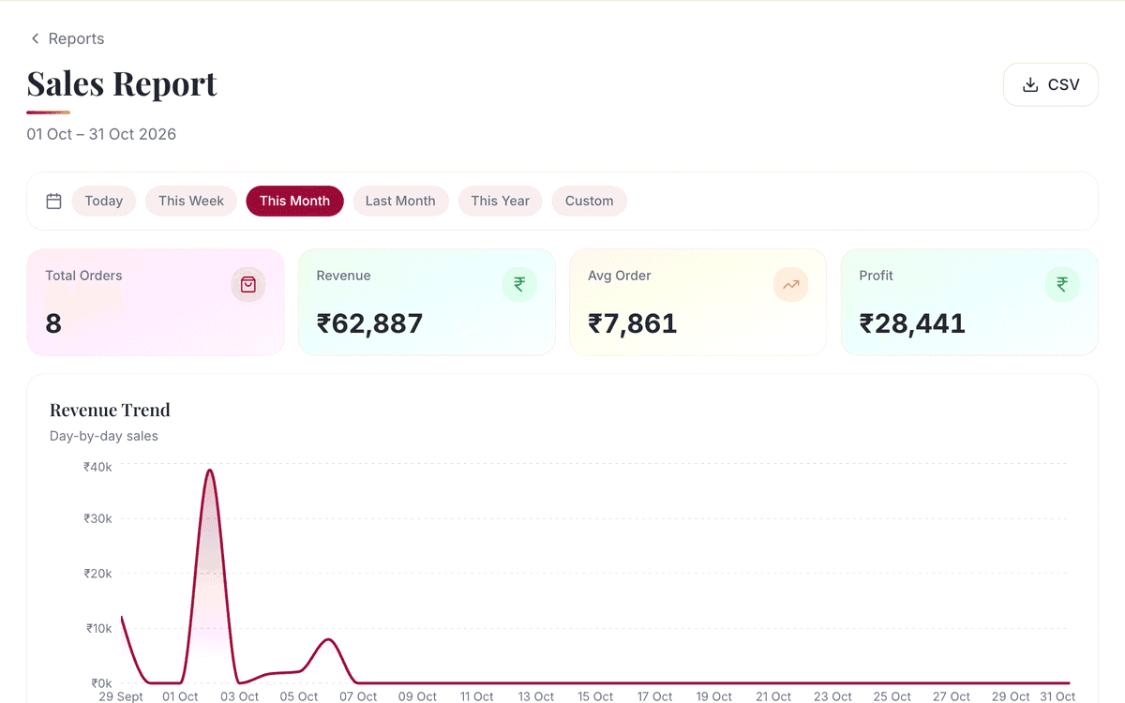Image resolution: width=1125 pixels, height=703 pixels.
Task: Click the date range 01 Oct – 31 Oct 2026
Action: pyautogui.click(x=101, y=134)
